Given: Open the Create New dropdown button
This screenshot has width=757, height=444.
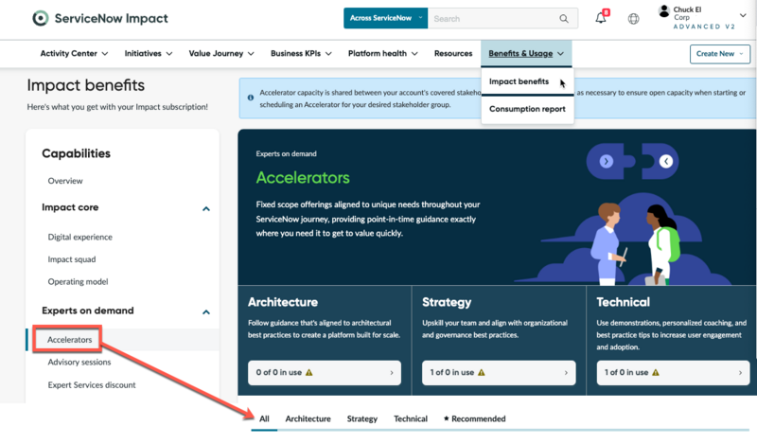Looking at the screenshot, I should (x=720, y=54).
